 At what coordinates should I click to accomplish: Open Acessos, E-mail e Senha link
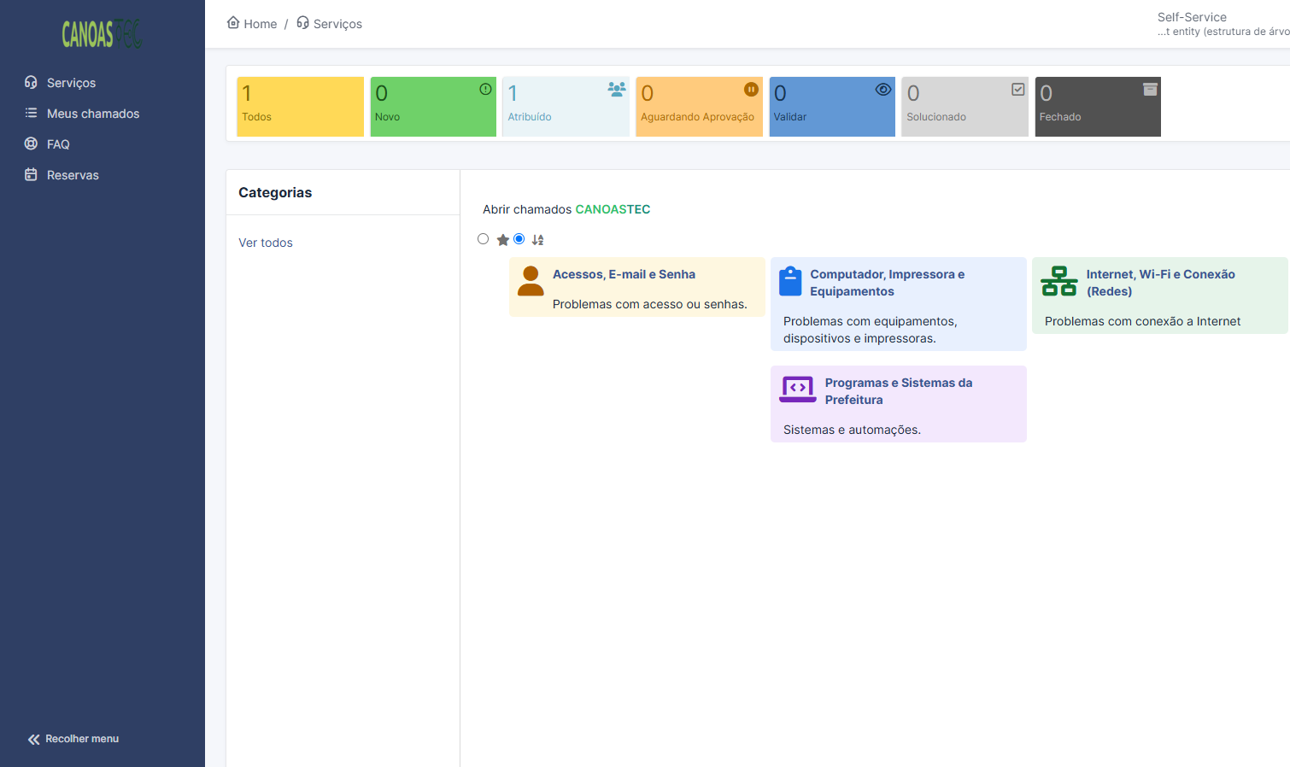pos(624,274)
